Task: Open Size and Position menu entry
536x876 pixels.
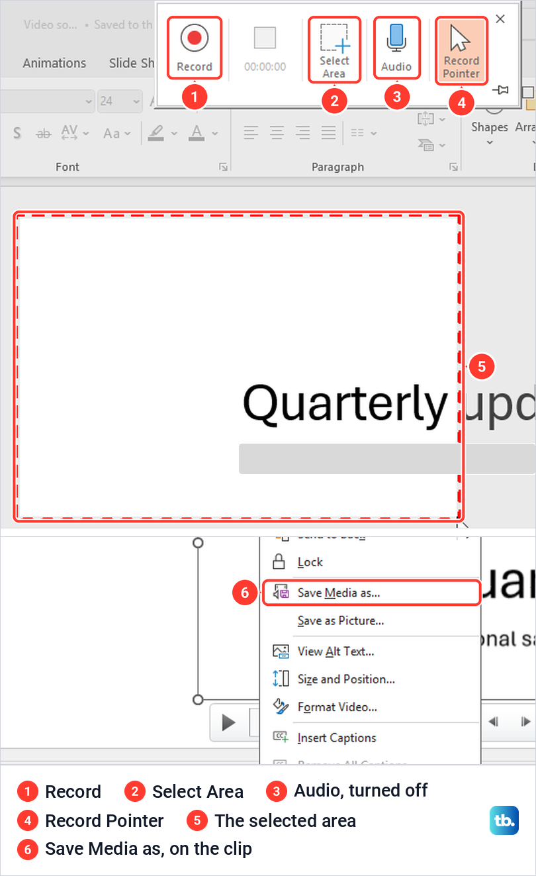Action: 371,679
